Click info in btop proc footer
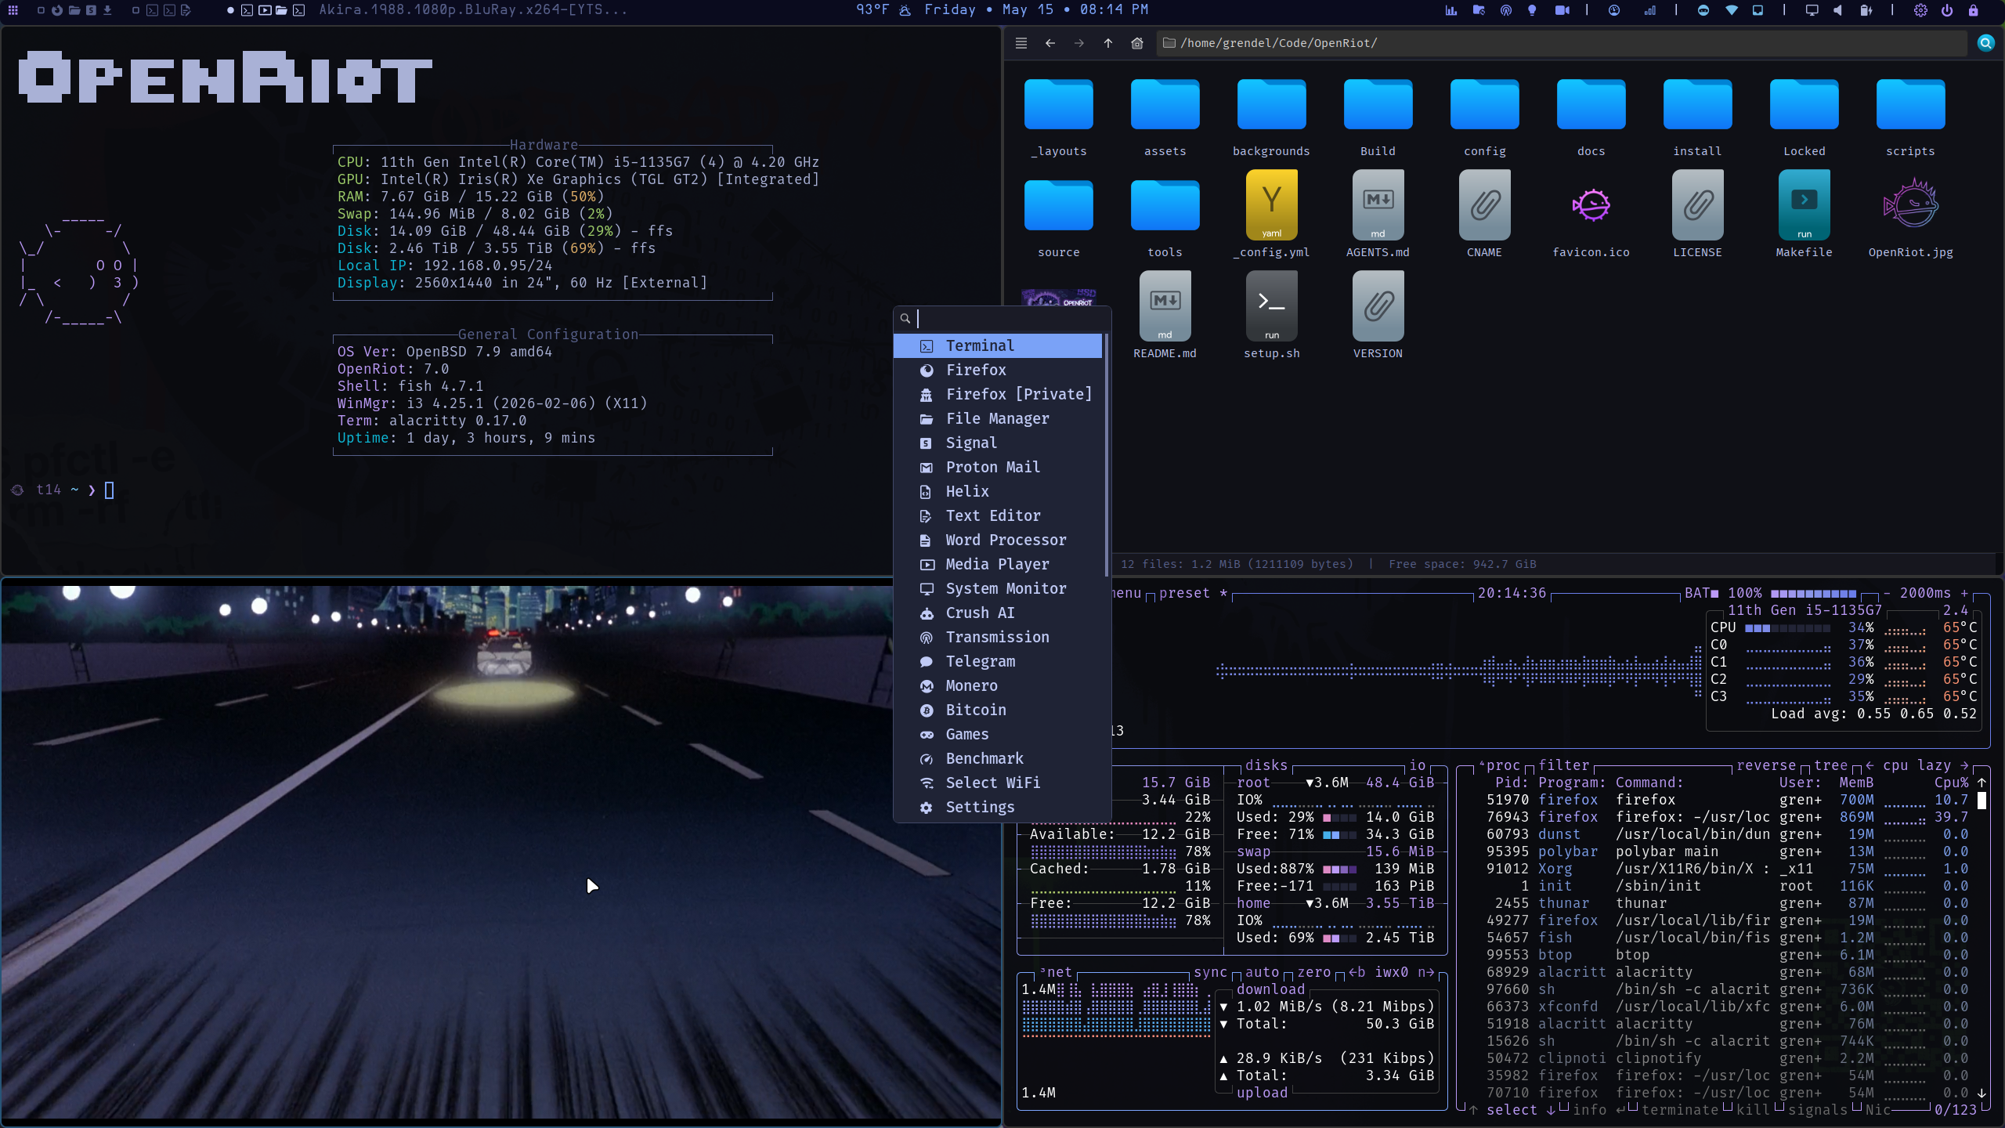This screenshot has width=2005, height=1128. 1589,1110
